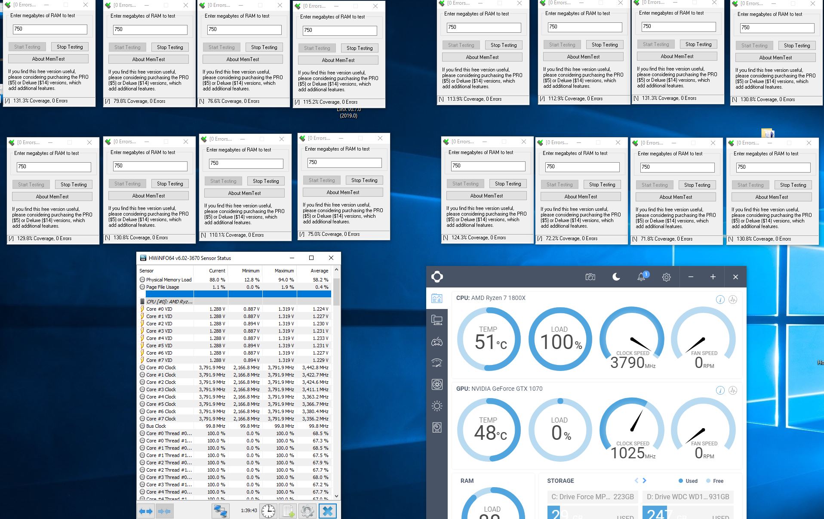
Task: Shrink HWiNFO columns with inward arrows button
Action: pyautogui.click(x=164, y=511)
